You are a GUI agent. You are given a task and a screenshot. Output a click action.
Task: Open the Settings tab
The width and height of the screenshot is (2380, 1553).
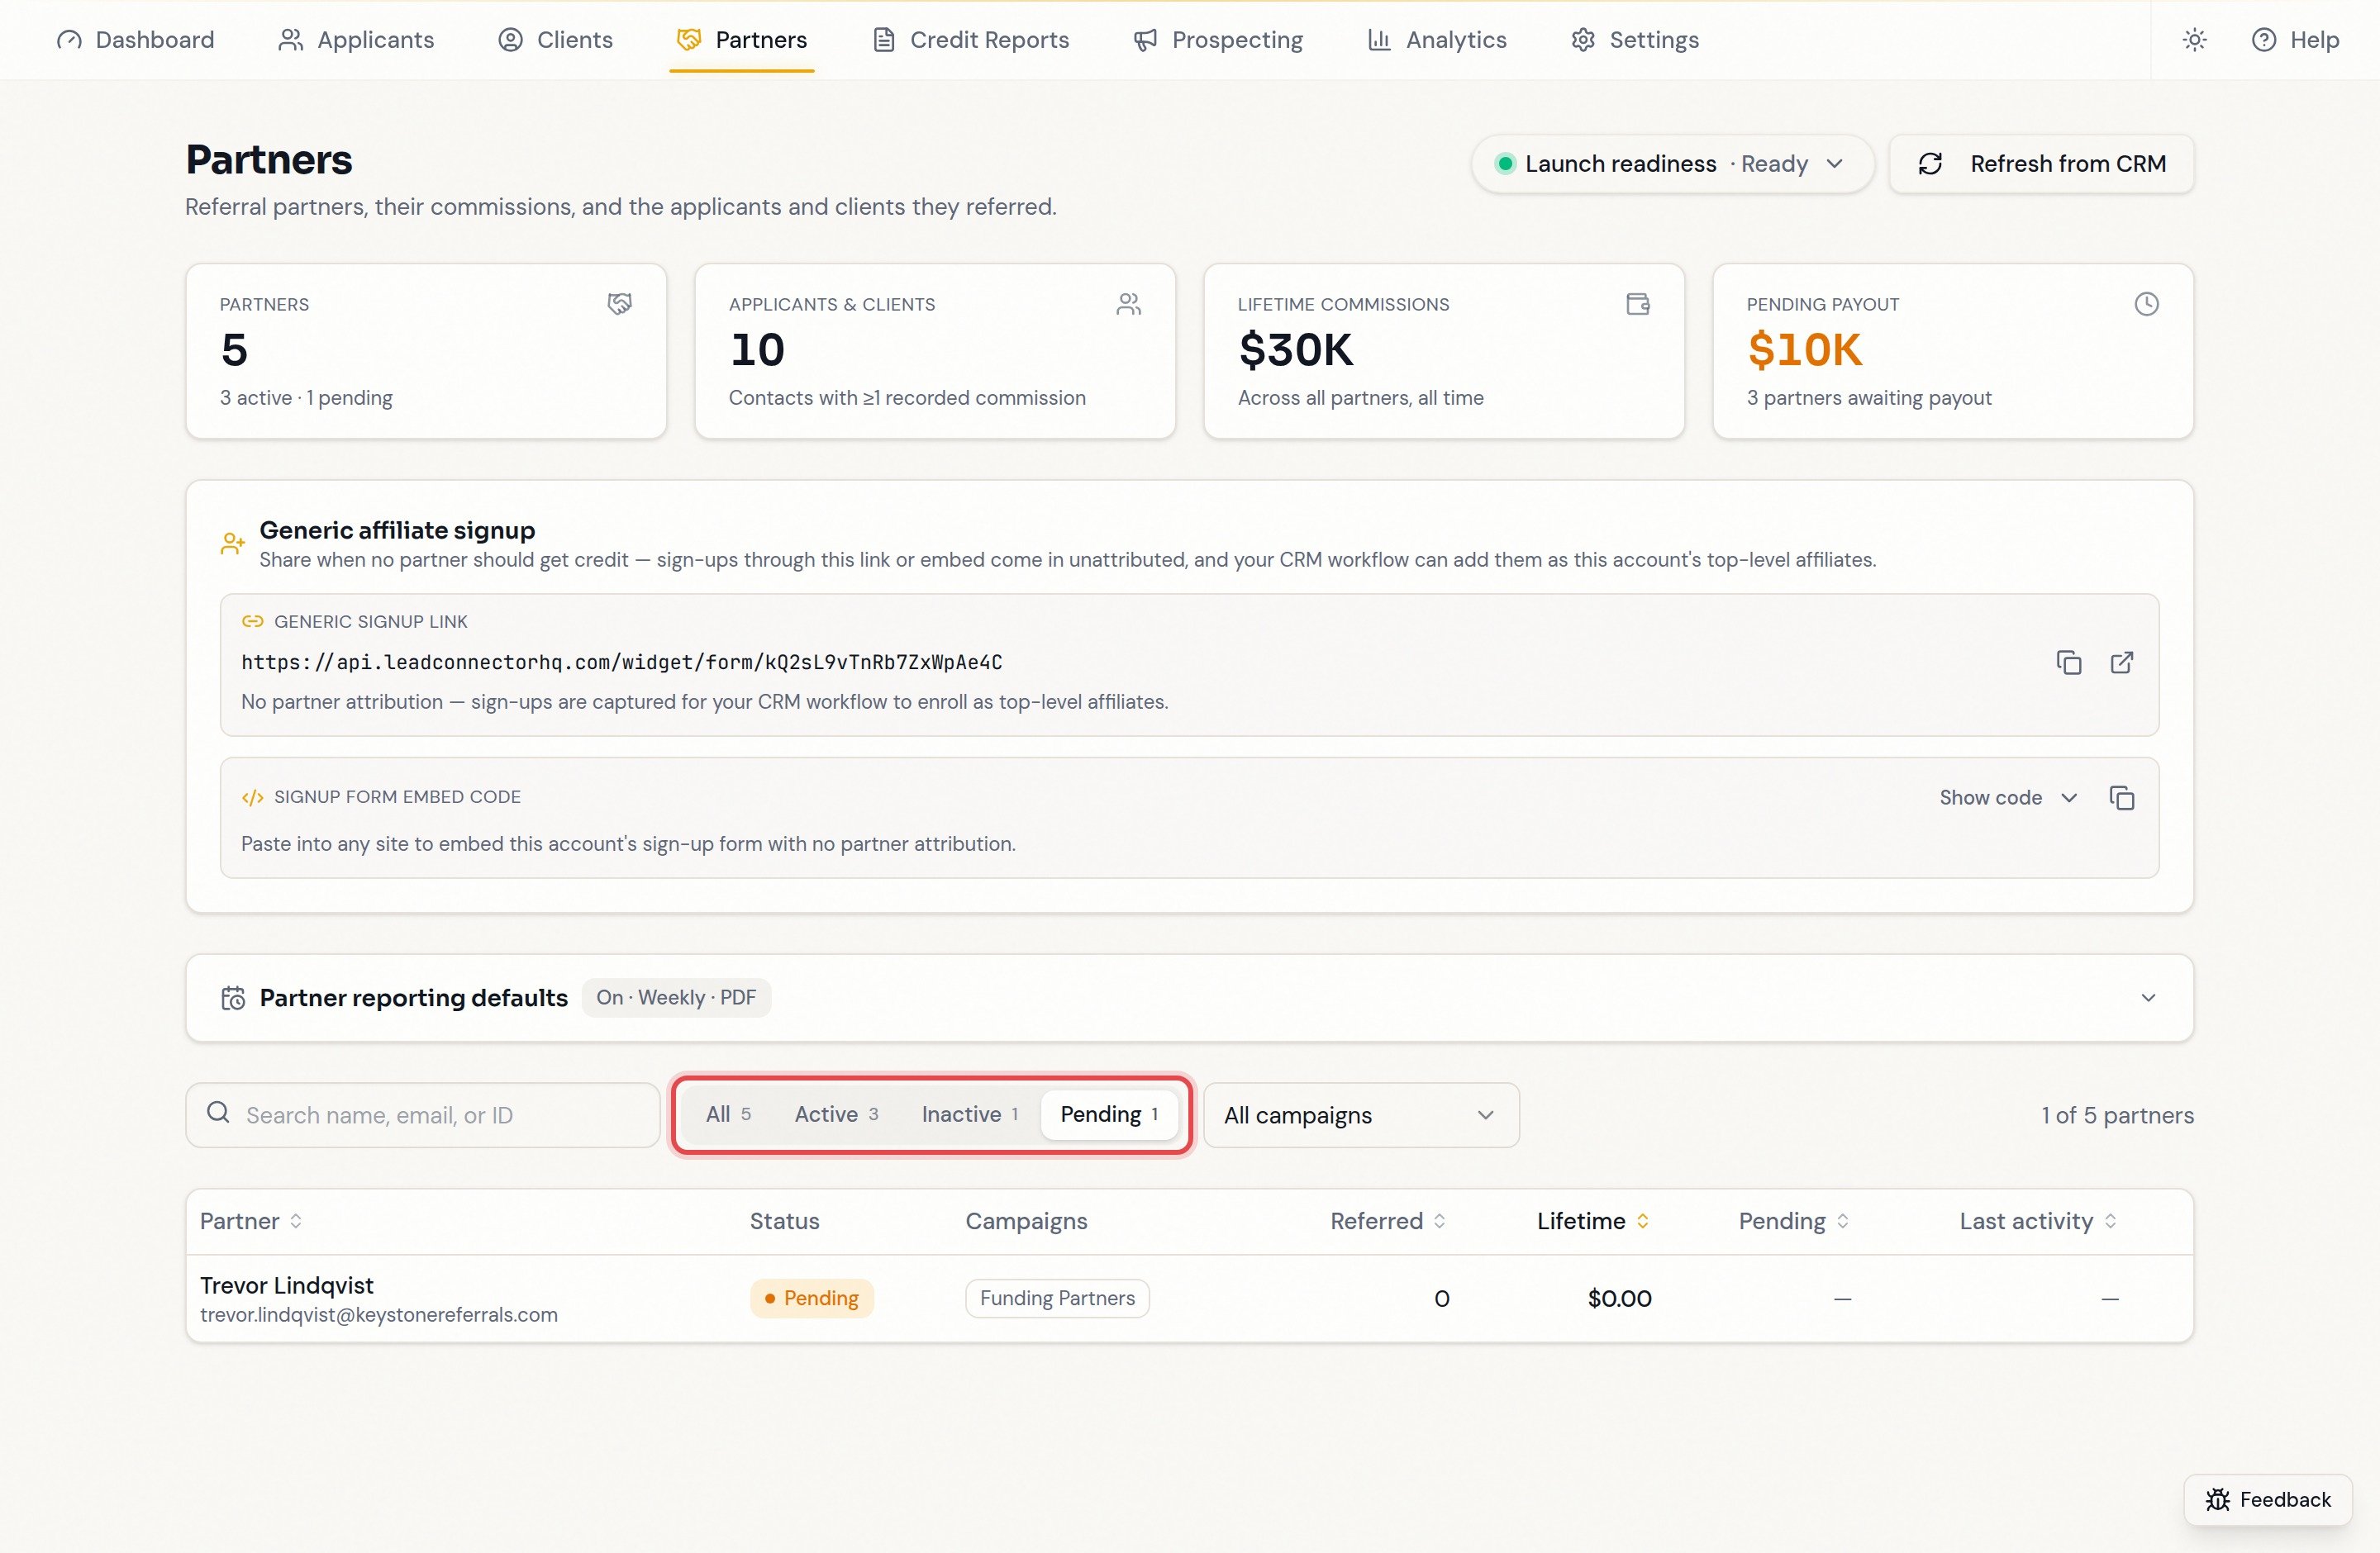1635,40
